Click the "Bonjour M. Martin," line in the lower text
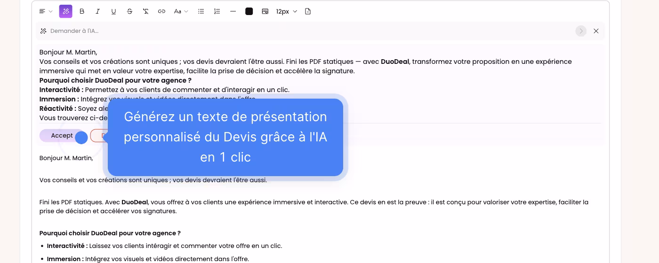This screenshot has height=263, width=659. point(66,158)
